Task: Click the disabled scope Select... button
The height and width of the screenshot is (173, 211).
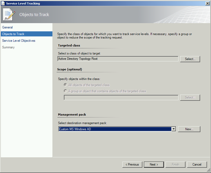Action: [x=190, y=98]
